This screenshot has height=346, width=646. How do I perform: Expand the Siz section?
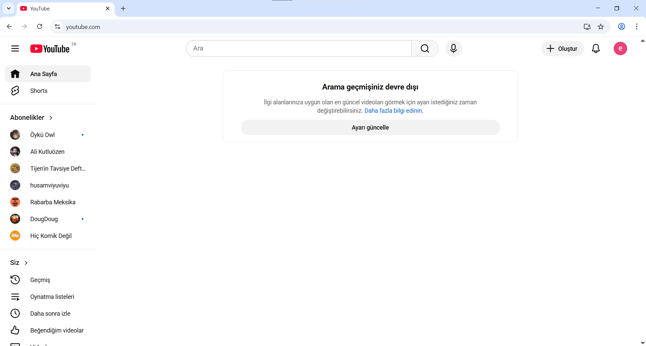coord(19,263)
